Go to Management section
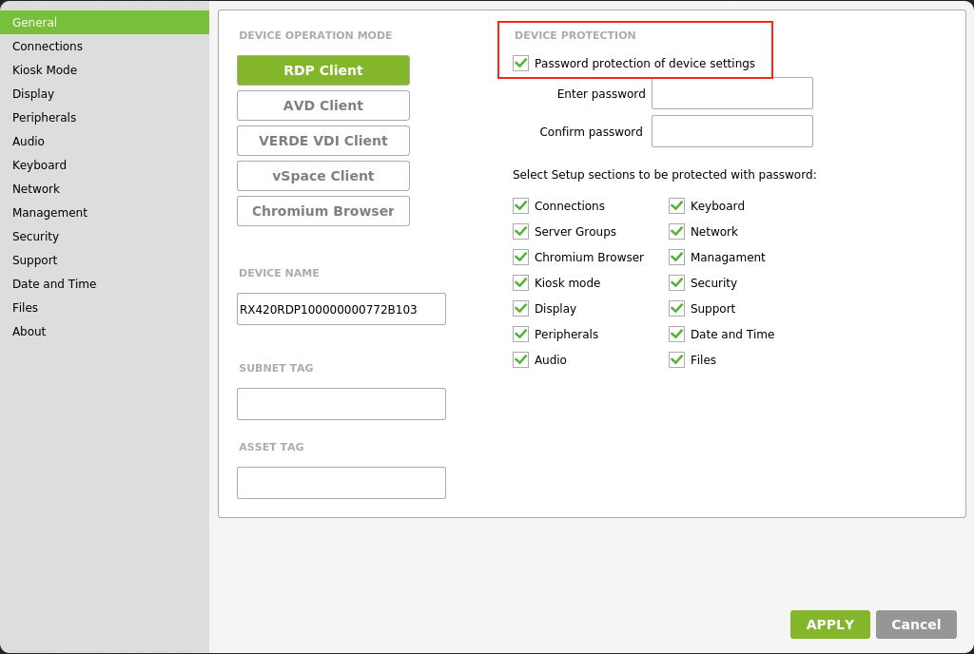The width and height of the screenshot is (974, 654). click(x=105, y=212)
